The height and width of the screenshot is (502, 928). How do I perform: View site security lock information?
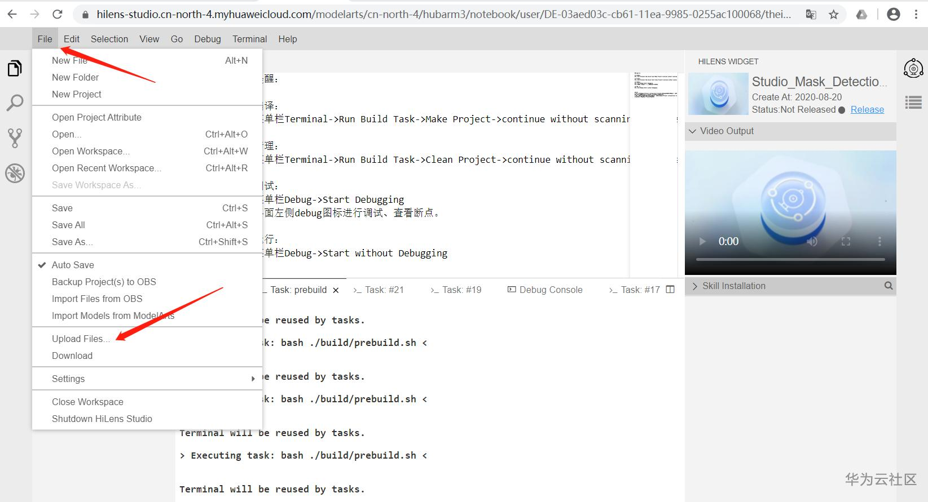(86, 15)
